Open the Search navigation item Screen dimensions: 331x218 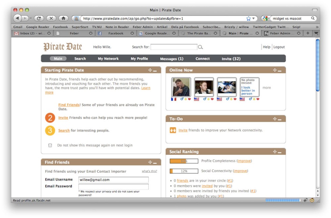80,59
